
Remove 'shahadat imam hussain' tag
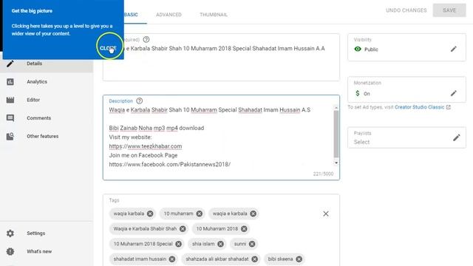point(172,259)
